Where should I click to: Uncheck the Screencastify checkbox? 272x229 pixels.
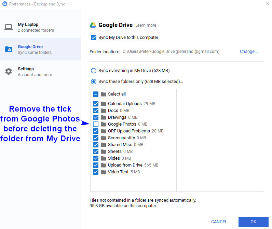96,138
